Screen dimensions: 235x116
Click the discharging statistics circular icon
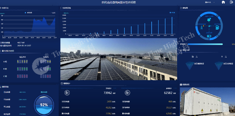[127, 93]
